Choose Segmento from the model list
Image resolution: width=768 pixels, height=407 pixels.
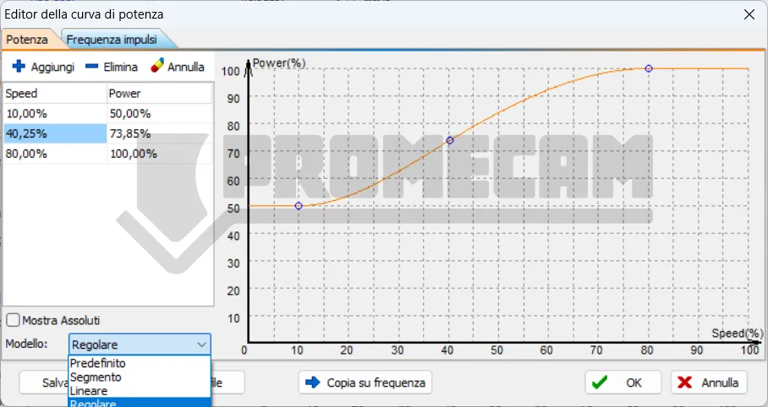96,377
